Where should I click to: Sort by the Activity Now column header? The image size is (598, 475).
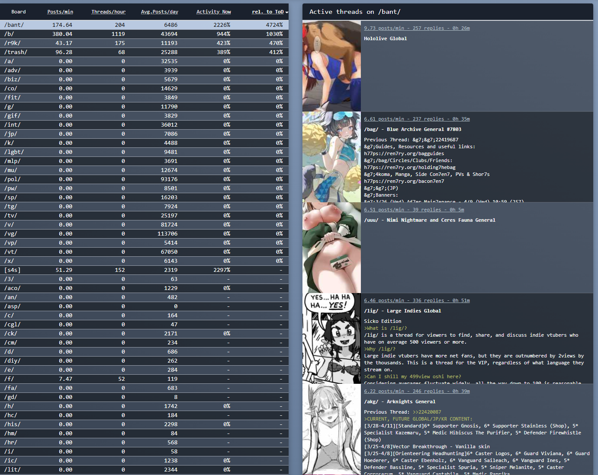pyautogui.click(x=214, y=12)
